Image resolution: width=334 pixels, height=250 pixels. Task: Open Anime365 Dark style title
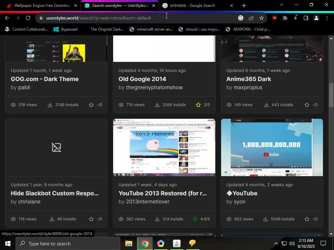tap(249, 79)
